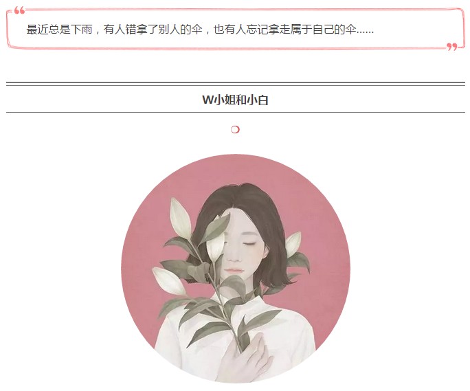The image size is (470, 391).
Task: Click the white flower bud covering her face
Action: pos(215,241)
